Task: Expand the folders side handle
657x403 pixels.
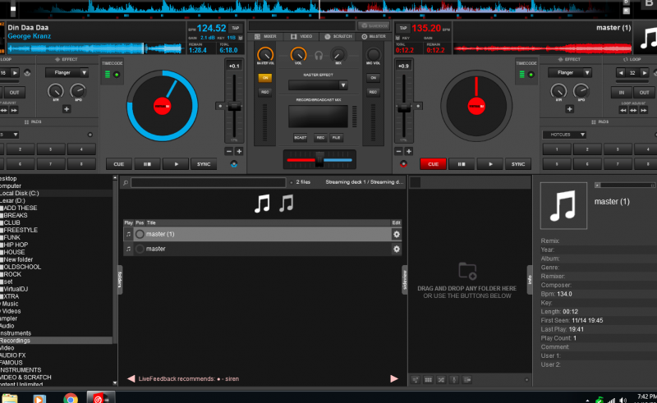Action: (x=119, y=279)
